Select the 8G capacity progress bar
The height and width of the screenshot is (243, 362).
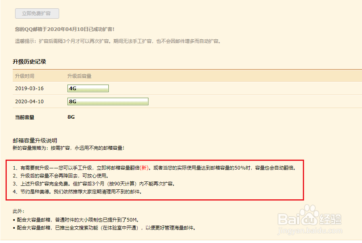pos(108,101)
